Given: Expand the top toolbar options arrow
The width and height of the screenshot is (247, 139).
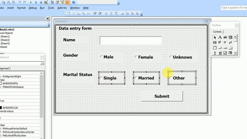Looking at the screenshot, I should 118,3.
